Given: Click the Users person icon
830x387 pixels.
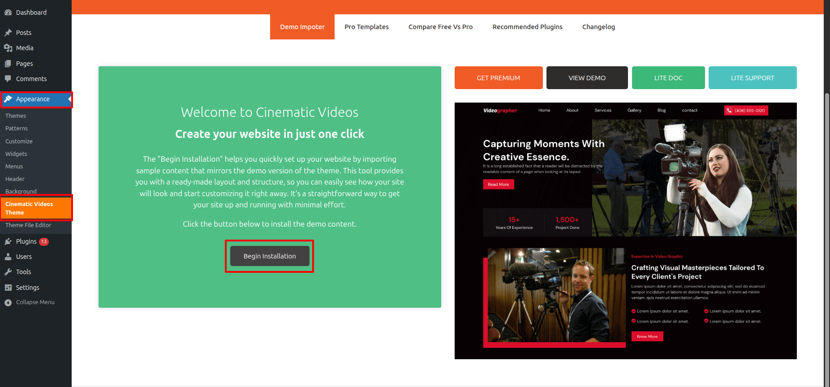Looking at the screenshot, I should pos(8,257).
